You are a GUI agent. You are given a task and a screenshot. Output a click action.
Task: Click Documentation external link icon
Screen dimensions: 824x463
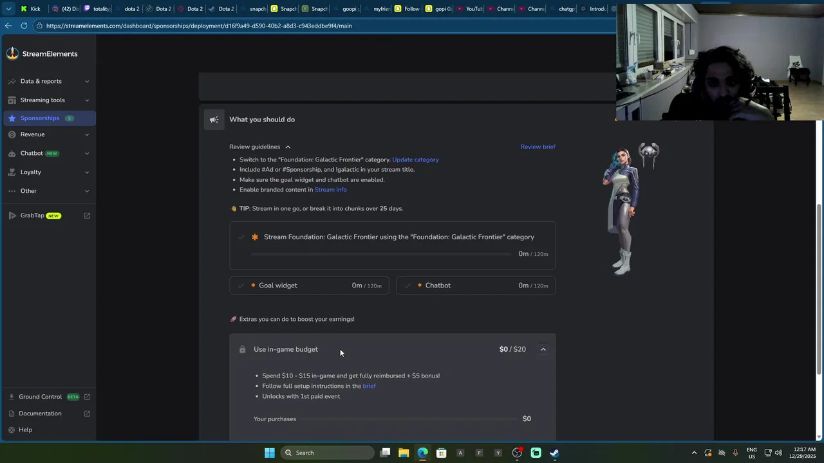(x=87, y=413)
